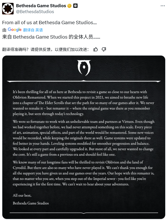This screenshot has width=167, height=220.
Task: Click the Oblivion emblem atop the letter
Action: click(x=84, y=68)
